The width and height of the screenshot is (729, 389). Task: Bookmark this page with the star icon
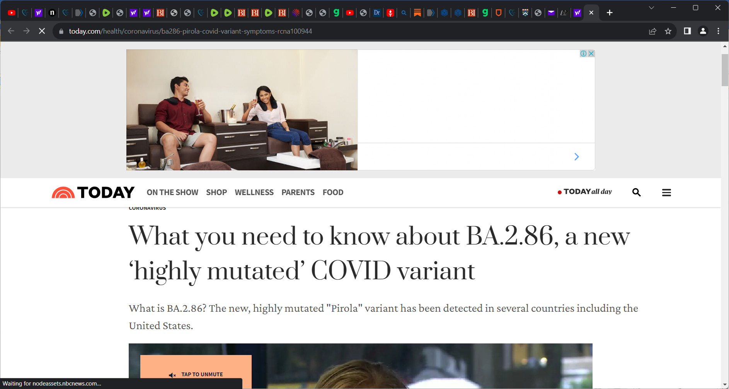668,31
